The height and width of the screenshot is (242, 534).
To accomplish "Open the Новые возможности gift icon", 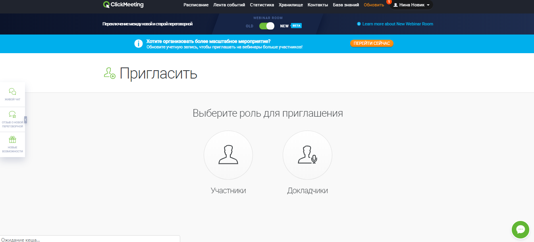I will pos(13,144).
